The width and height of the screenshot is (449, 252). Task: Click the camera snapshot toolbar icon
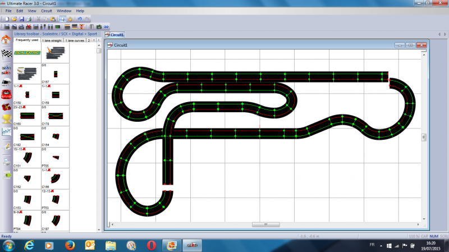tap(99, 26)
